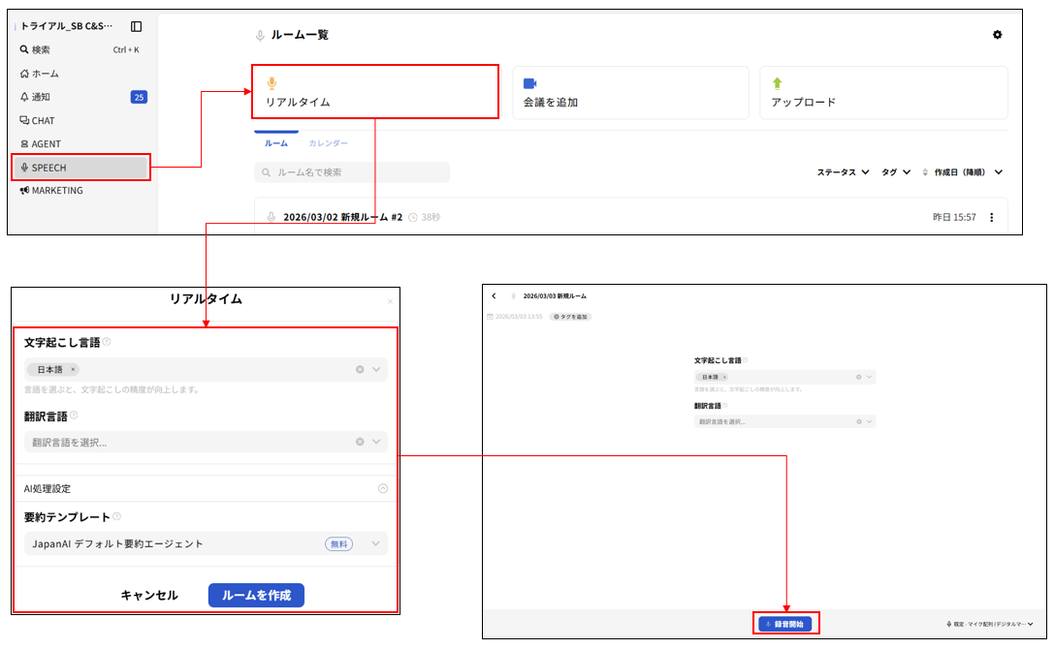This screenshot has width=1054, height=649.
Task: Expand the ステータス filter dropdown
Action: pyautogui.click(x=843, y=172)
